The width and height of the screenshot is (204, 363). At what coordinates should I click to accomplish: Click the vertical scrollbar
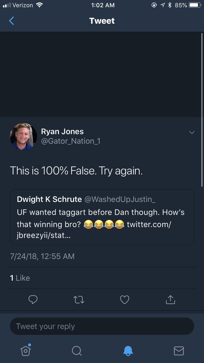[x=202, y=109]
